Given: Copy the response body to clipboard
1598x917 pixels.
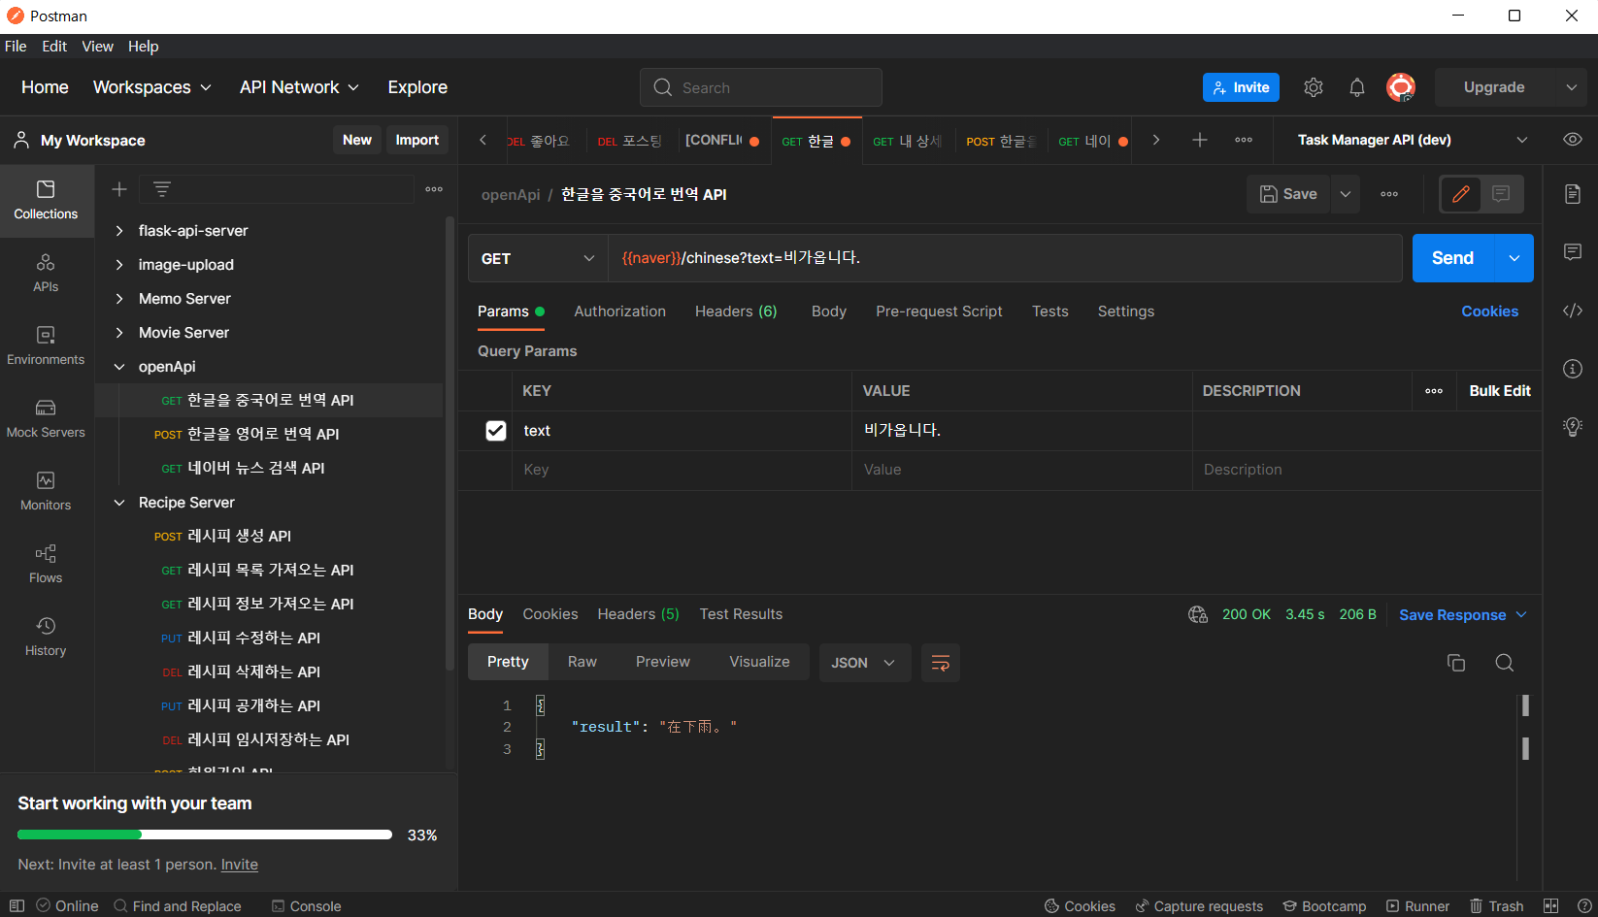Looking at the screenshot, I should pos(1456,663).
